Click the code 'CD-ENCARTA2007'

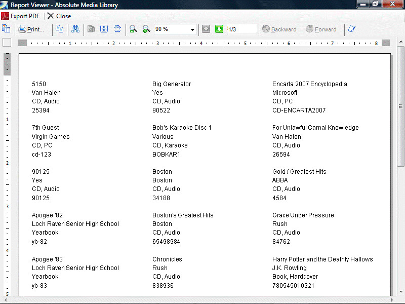[299, 110]
